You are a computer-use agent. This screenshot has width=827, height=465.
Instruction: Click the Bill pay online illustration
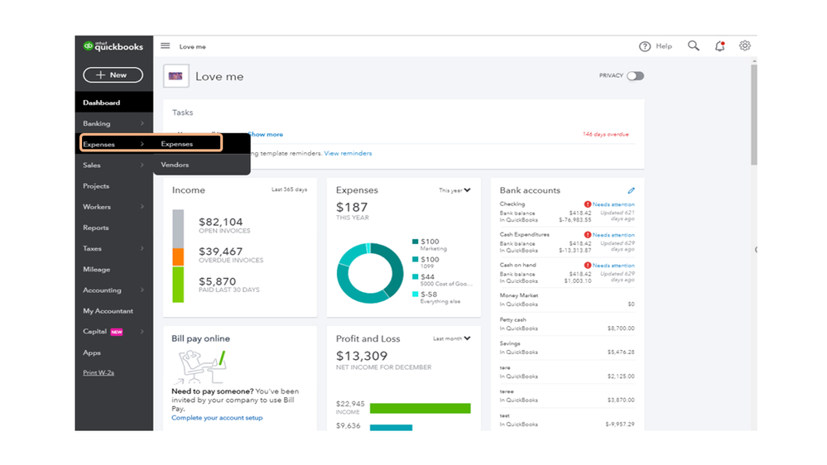click(201, 367)
